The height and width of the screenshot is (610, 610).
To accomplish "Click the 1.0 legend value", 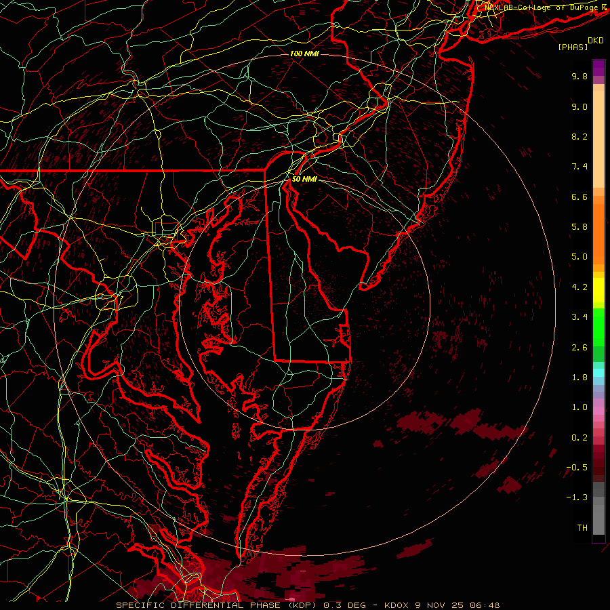I will click(579, 407).
